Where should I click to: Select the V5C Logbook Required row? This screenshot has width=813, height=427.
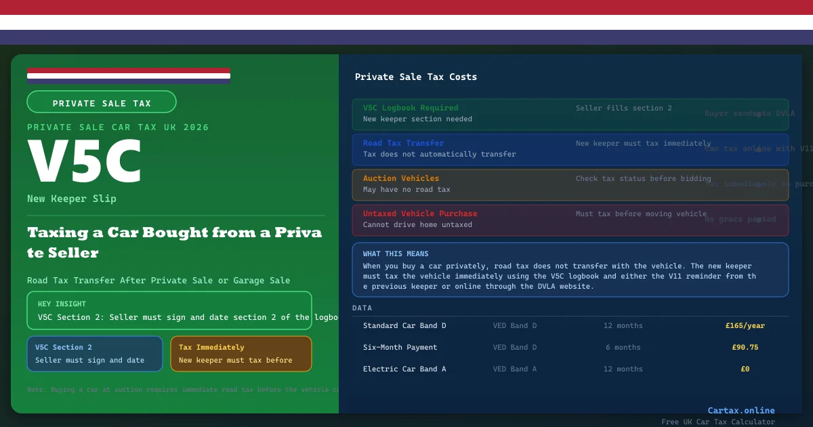click(569, 114)
